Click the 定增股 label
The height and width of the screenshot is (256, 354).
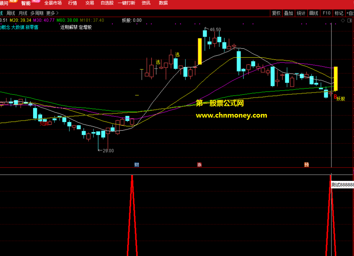(85, 27)
